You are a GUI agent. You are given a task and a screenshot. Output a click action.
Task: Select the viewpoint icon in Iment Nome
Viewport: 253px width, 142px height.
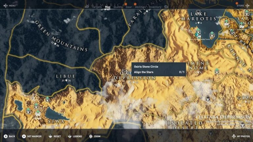(x=217, y=71)
